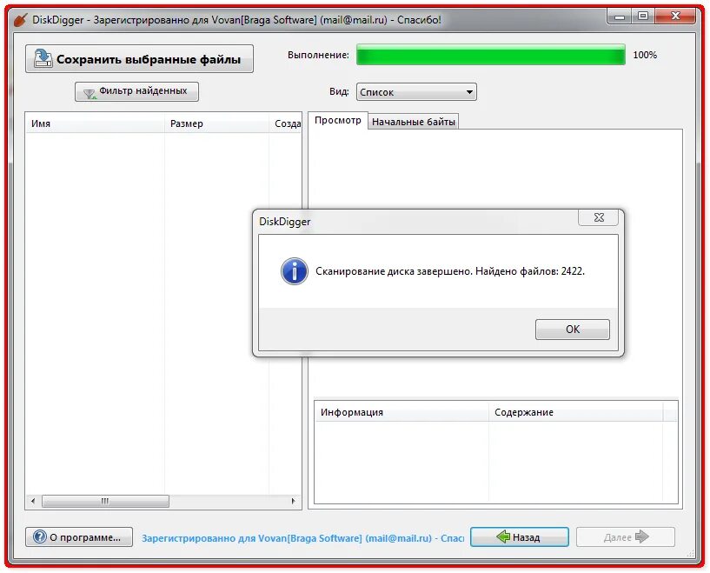Open the Вид Список dropdown

point(416,92)
